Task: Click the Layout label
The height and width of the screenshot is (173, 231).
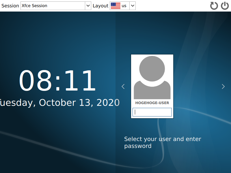Action: click(100, 6)
